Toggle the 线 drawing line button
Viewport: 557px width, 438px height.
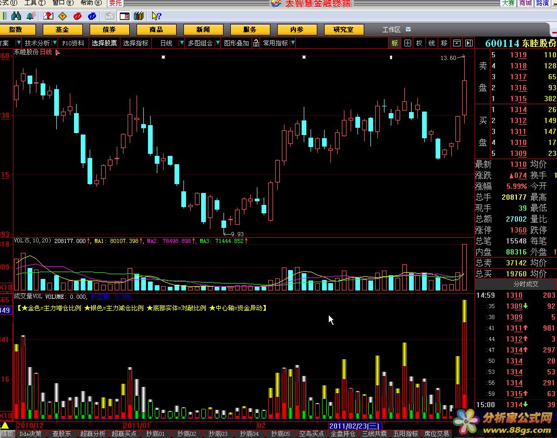pos(431,43)
